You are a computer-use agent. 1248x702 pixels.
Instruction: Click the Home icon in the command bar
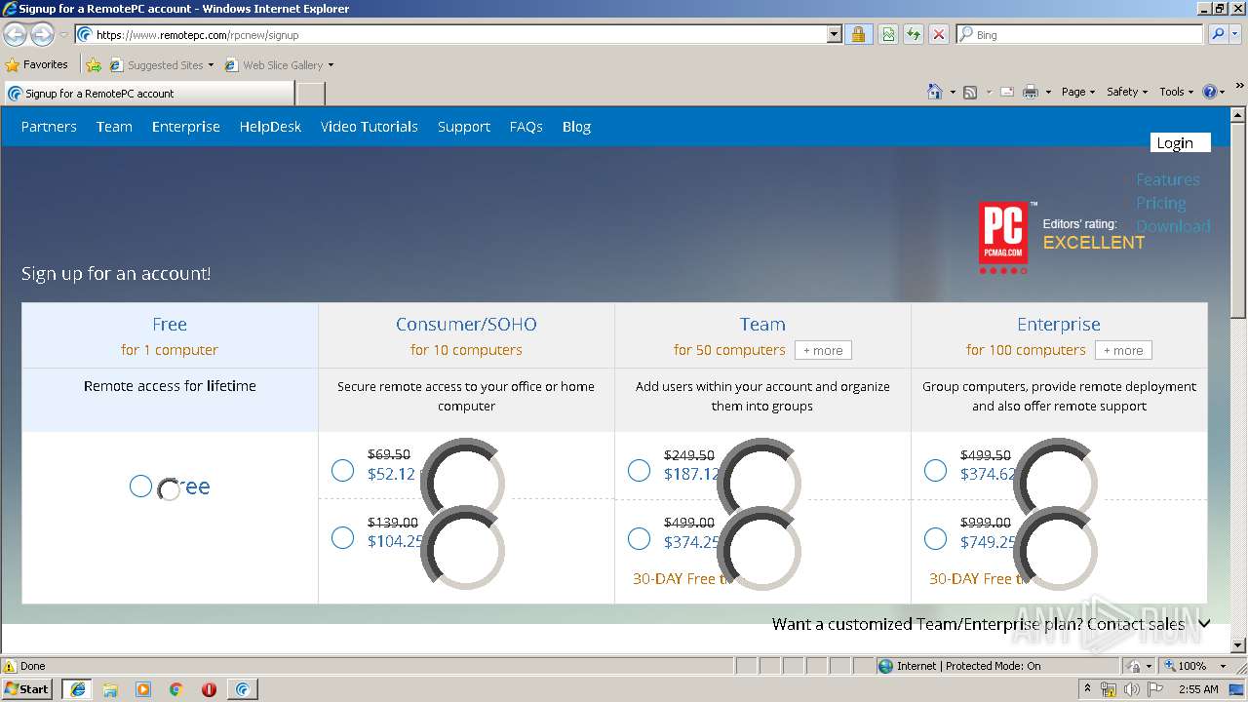(x=935, y=92)
